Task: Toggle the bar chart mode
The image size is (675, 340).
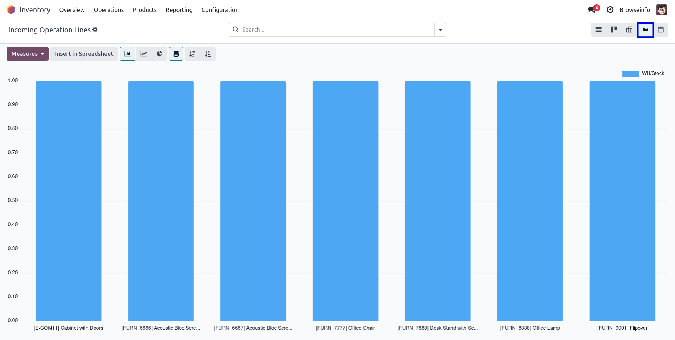Action: coord(127,54)
